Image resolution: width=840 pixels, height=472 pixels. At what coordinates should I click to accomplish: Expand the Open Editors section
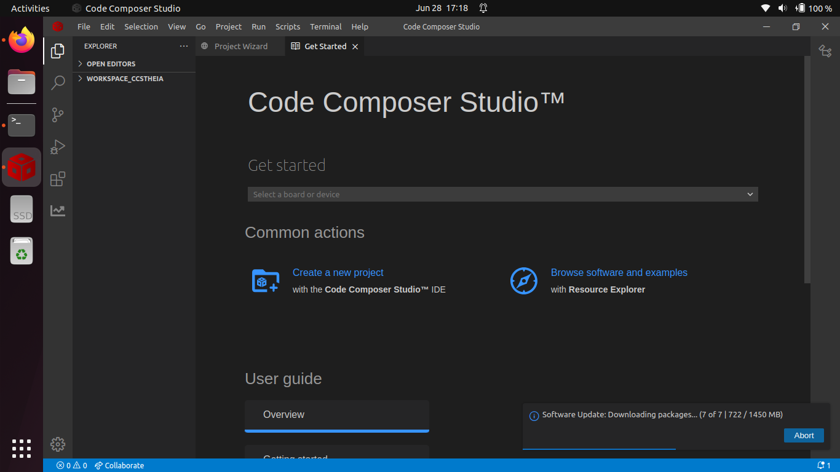135,64
